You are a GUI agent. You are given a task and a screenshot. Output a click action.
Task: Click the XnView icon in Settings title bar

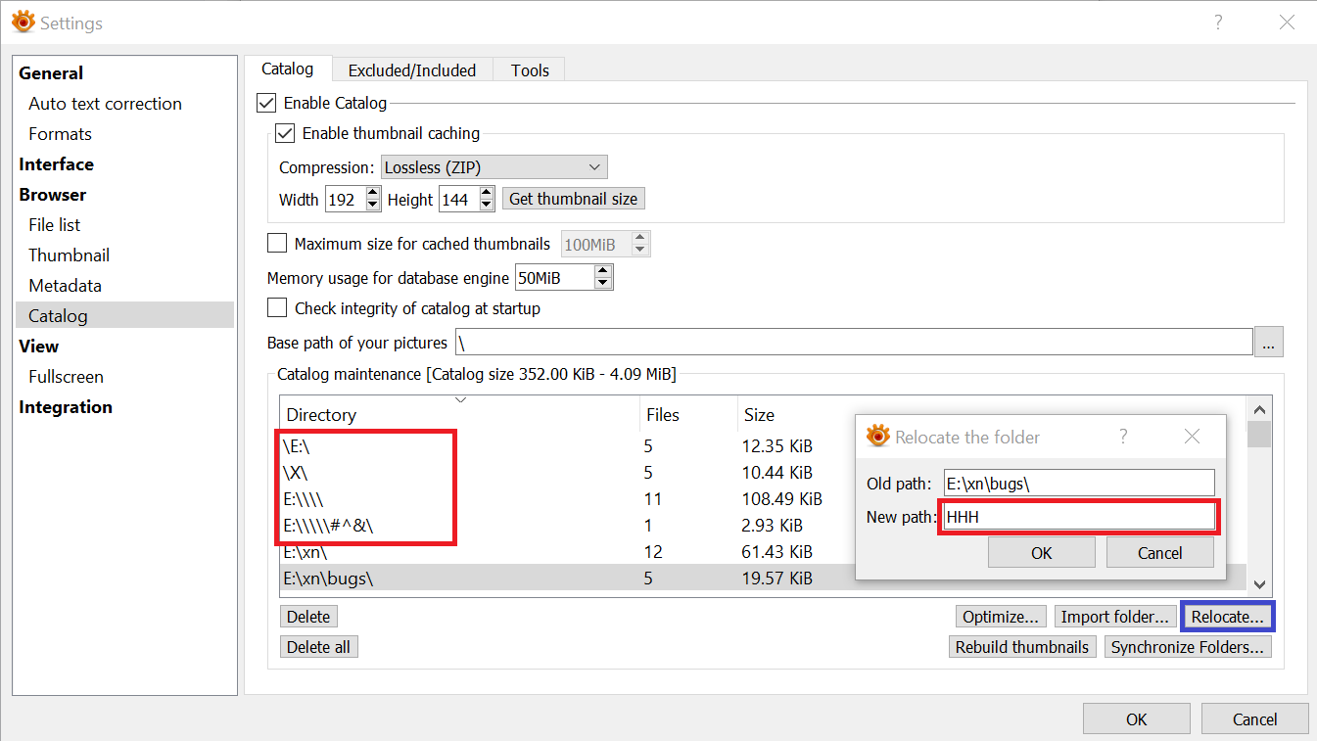point(23,22)
